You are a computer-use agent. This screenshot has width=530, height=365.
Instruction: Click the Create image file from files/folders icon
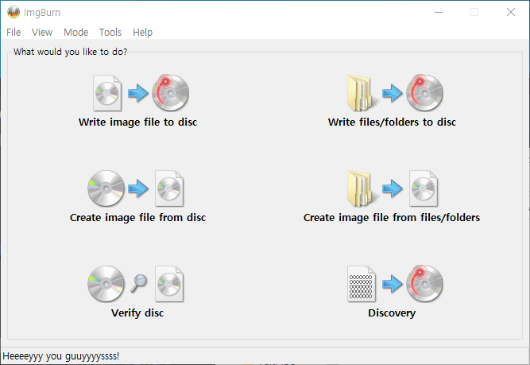click(x=393, y=188)
